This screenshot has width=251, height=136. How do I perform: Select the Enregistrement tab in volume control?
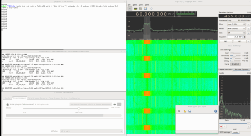(19, 98)
